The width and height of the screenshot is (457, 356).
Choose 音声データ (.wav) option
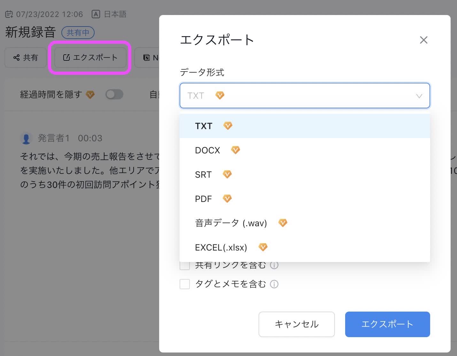pyautogui.click(x=305, y=223)
